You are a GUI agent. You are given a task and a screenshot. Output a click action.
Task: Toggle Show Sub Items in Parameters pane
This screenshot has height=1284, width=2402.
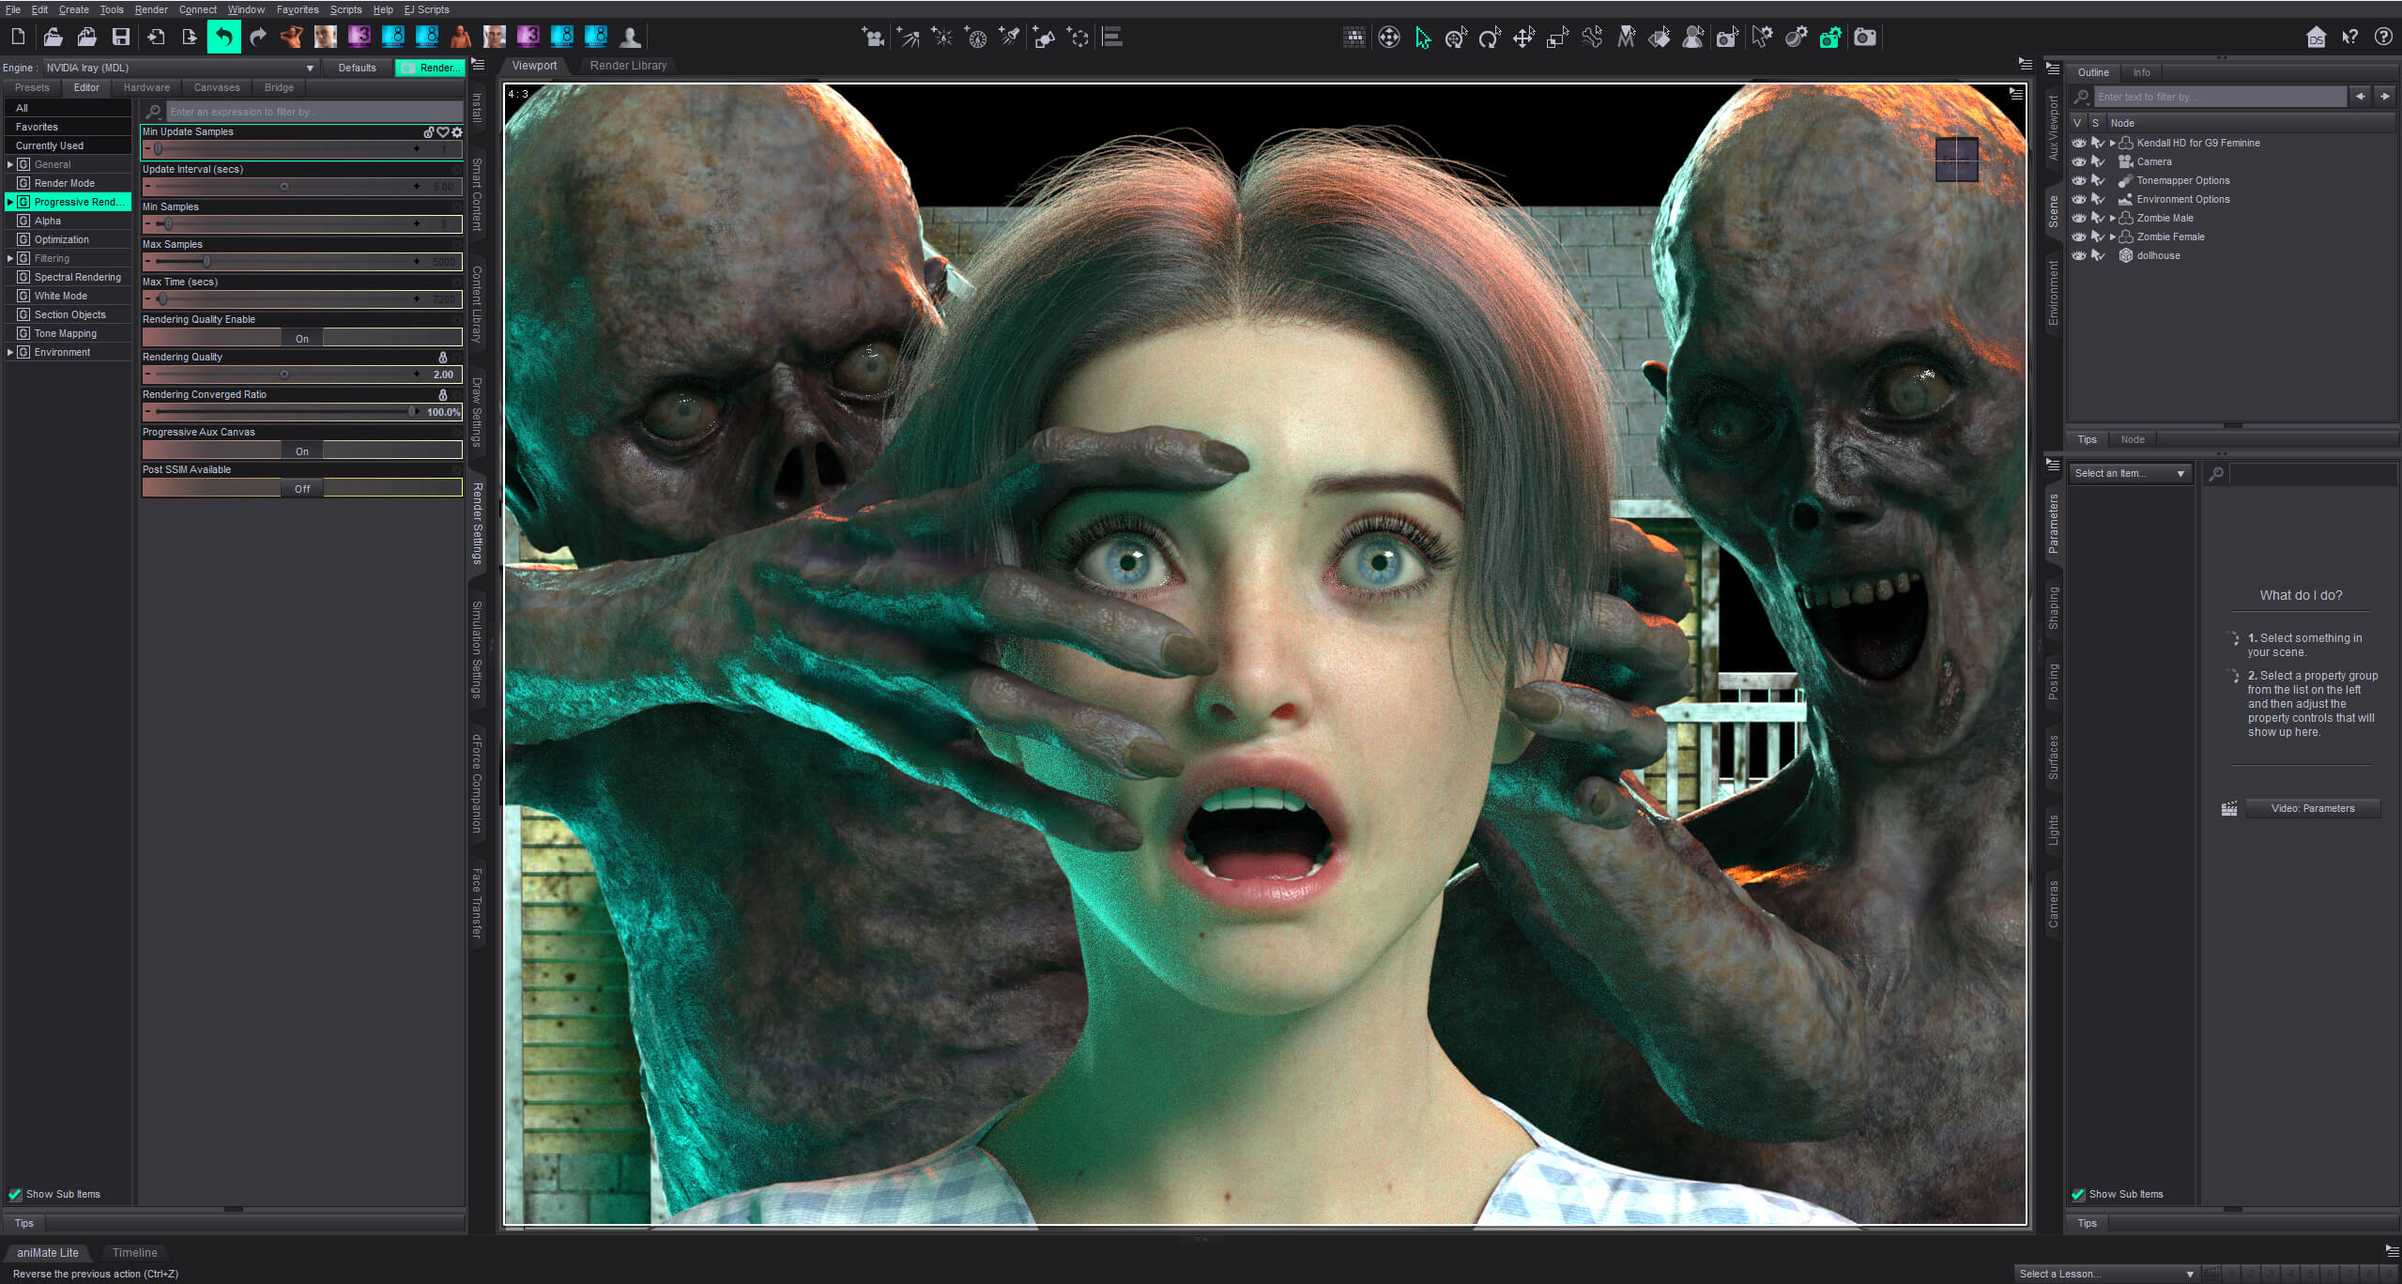coord(2078,1194)
